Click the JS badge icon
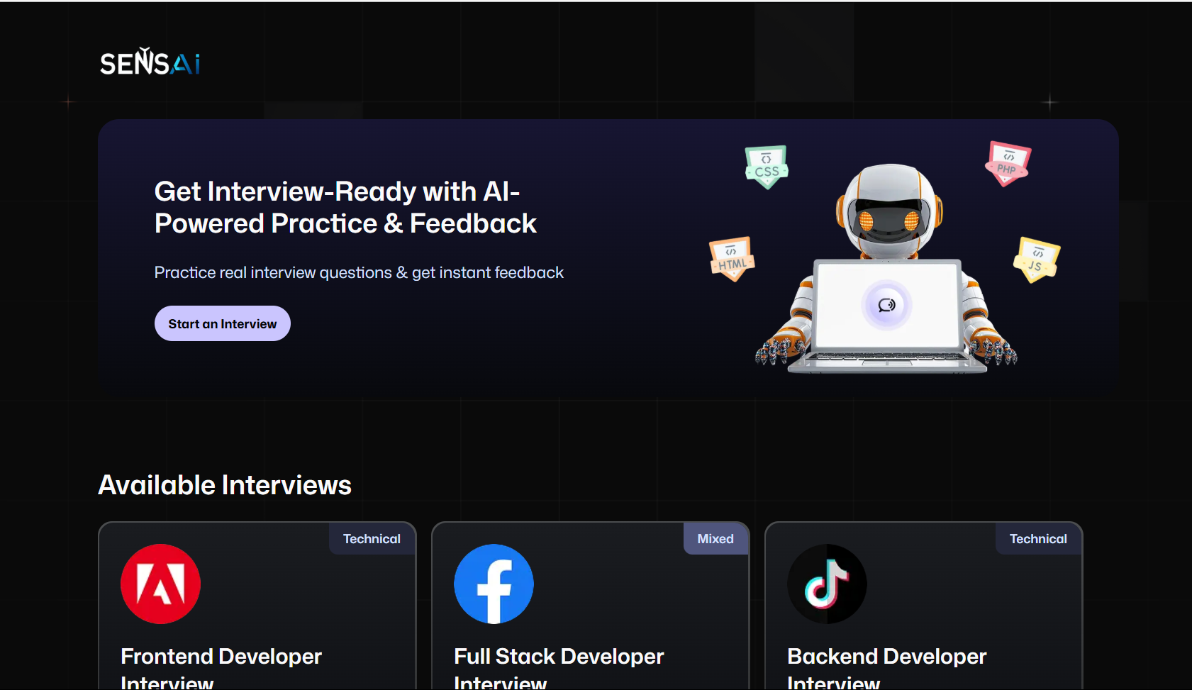Screen dimensions: 1192x690 1037,260
